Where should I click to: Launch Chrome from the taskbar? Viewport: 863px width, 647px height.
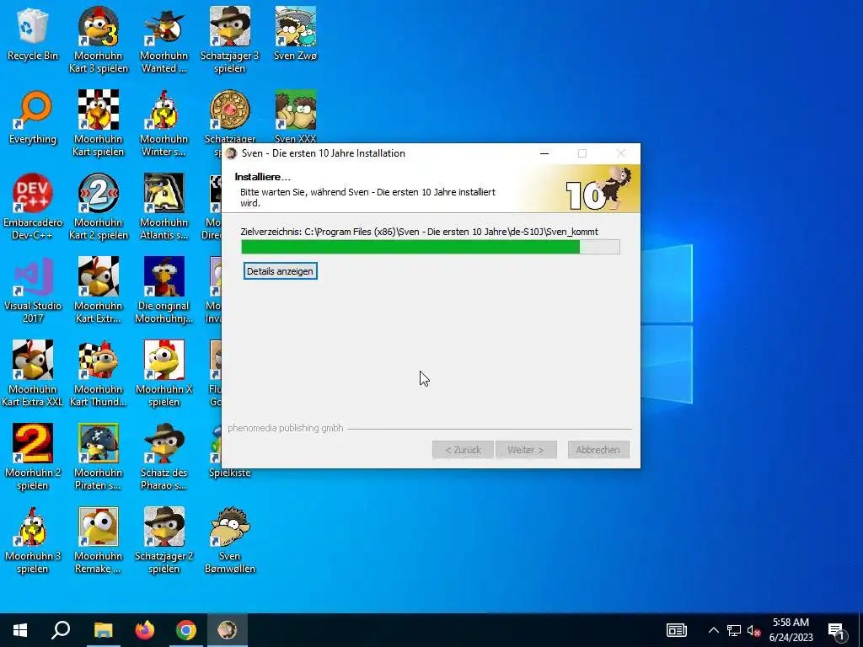(186, 630)
